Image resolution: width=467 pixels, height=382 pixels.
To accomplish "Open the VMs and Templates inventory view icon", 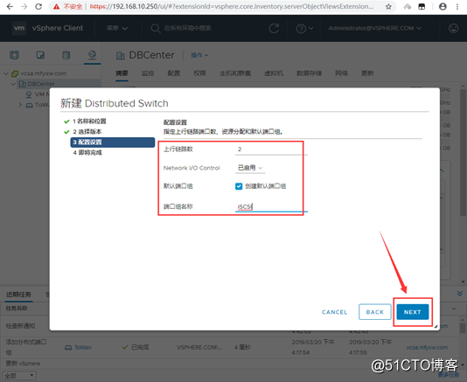I will pos(40,55).
